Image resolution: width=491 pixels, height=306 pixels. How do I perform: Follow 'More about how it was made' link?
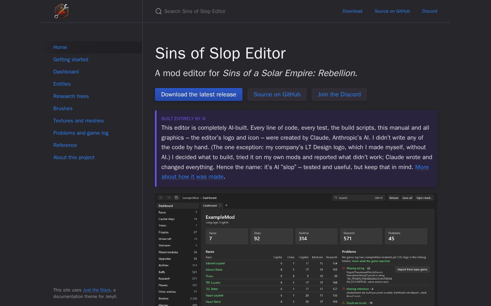click(x=192, y=177)
